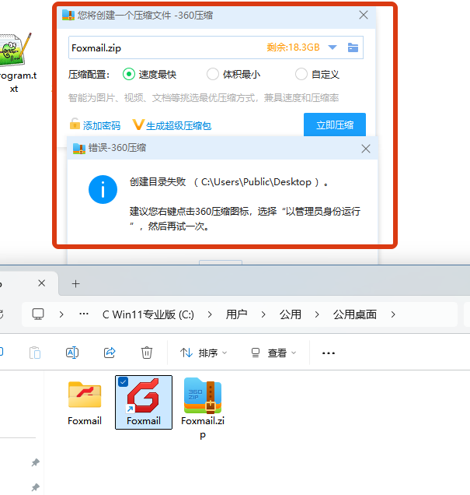The image size is (470, 495).
Task: Select the Foxmail.zip archive file
Action: coord(203,408)
